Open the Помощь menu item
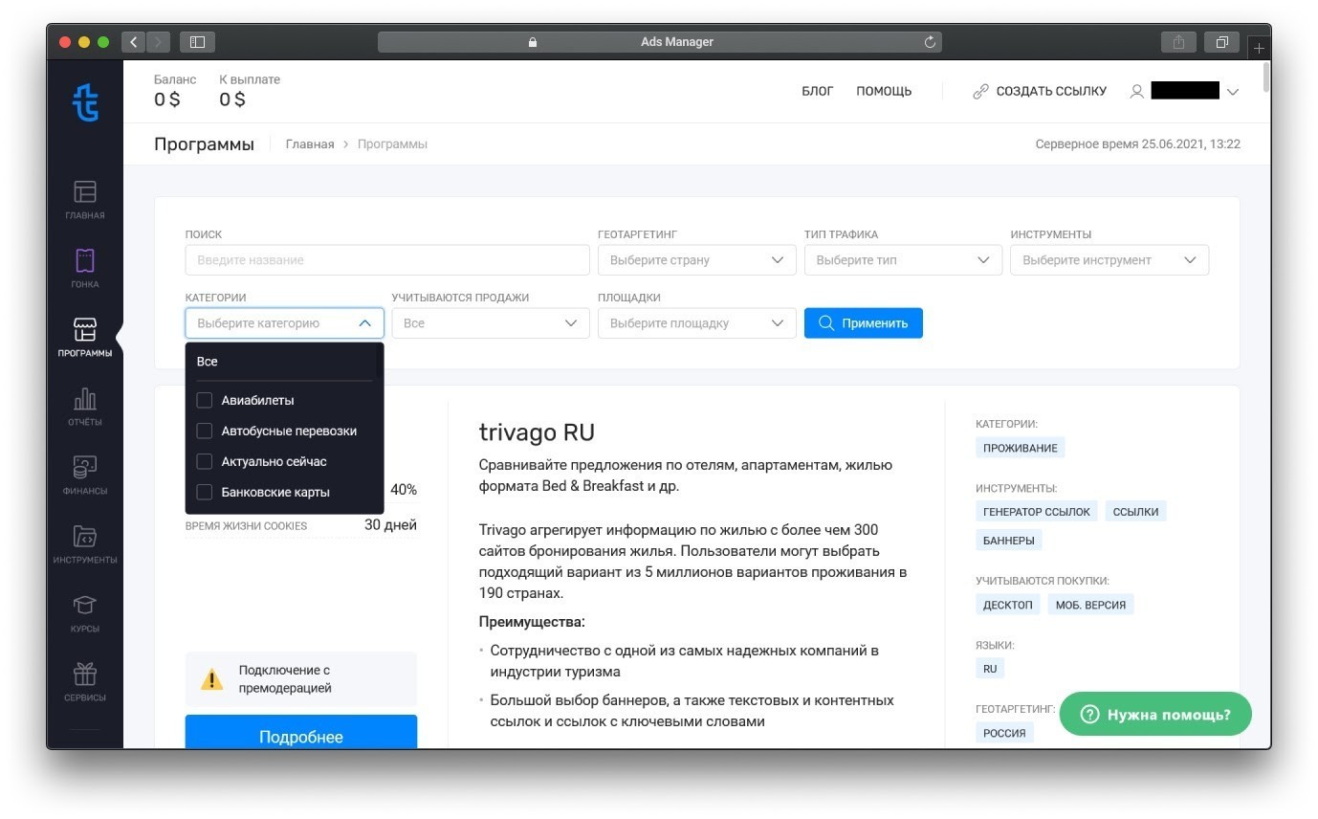Viewport: 1318px width, 819px height. coord(884,92)
